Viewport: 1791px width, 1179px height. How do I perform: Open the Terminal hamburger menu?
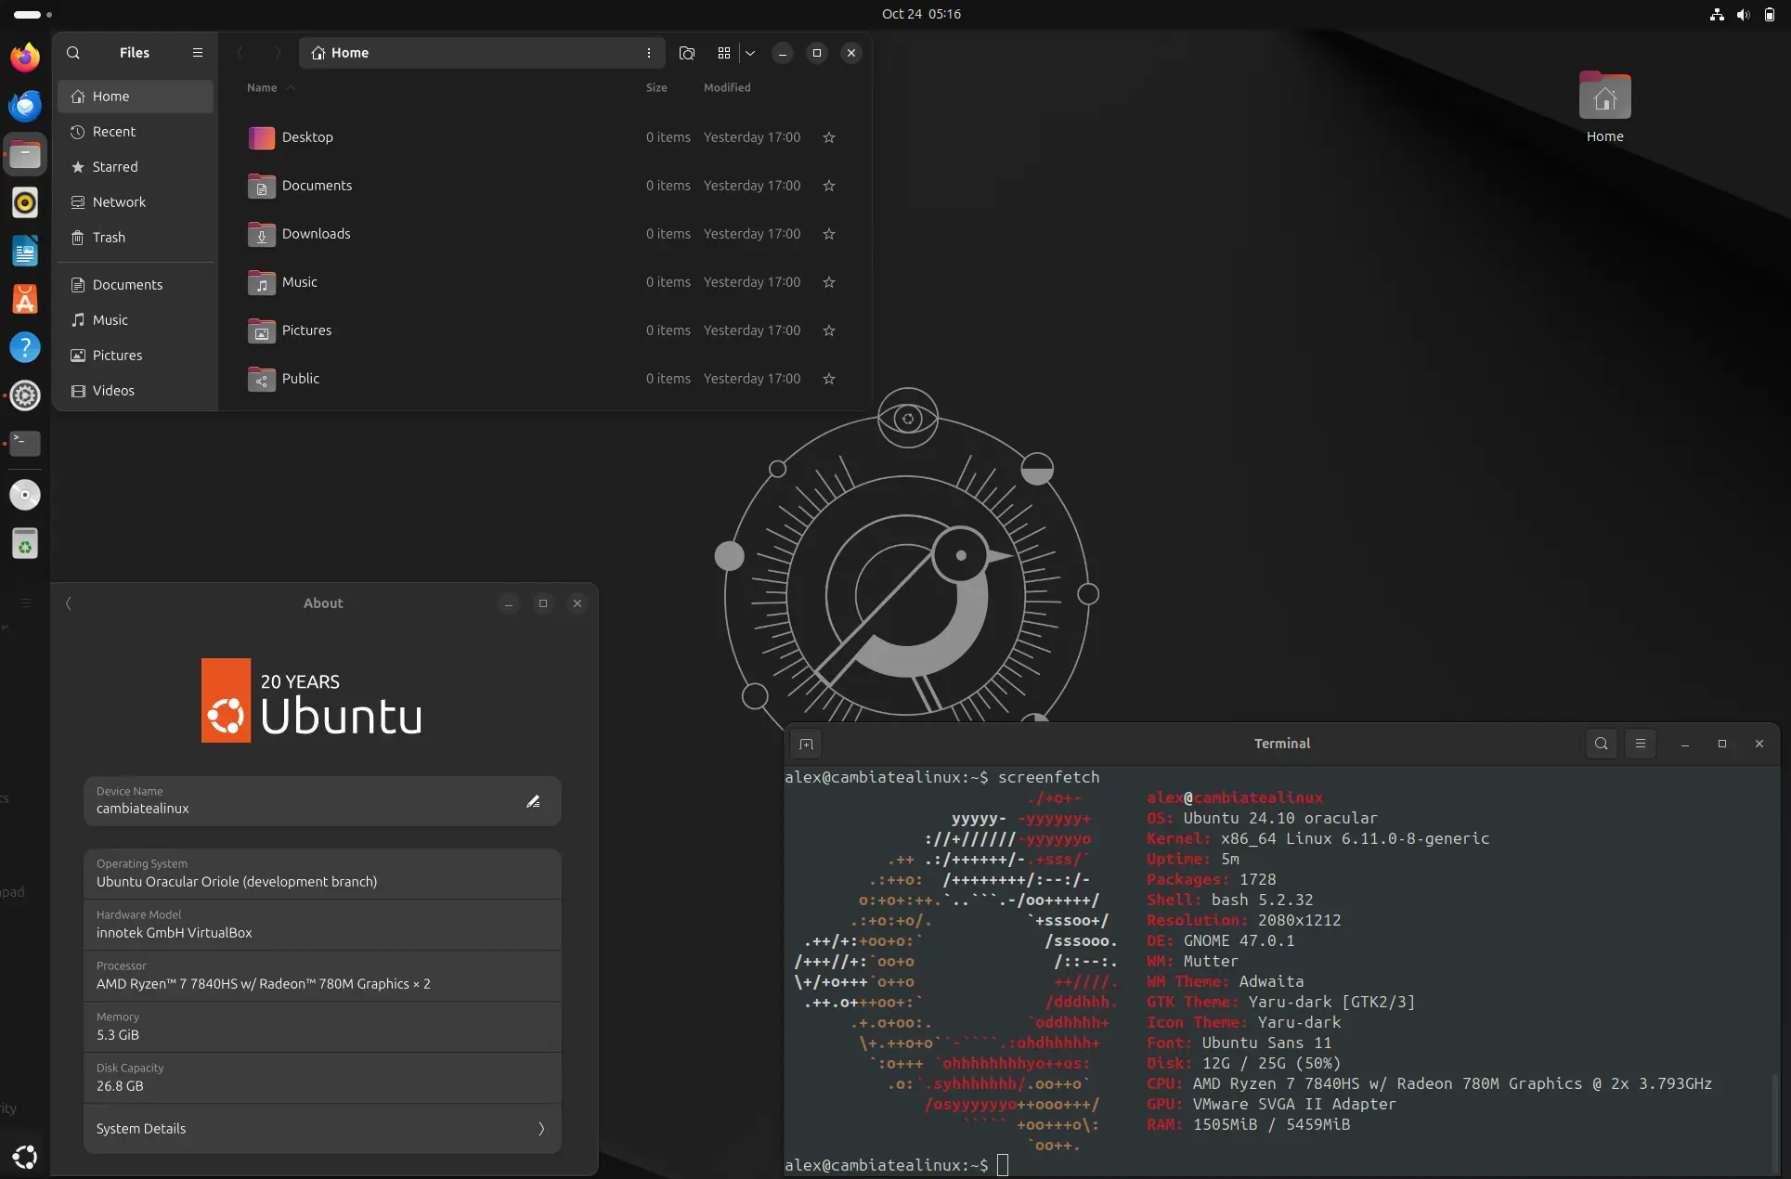(1641, 744)
